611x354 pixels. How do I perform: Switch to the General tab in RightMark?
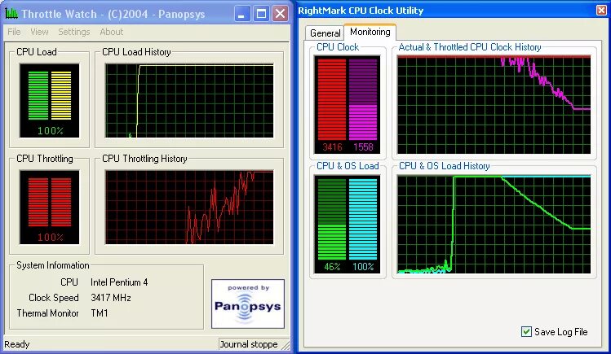point(325,33)
